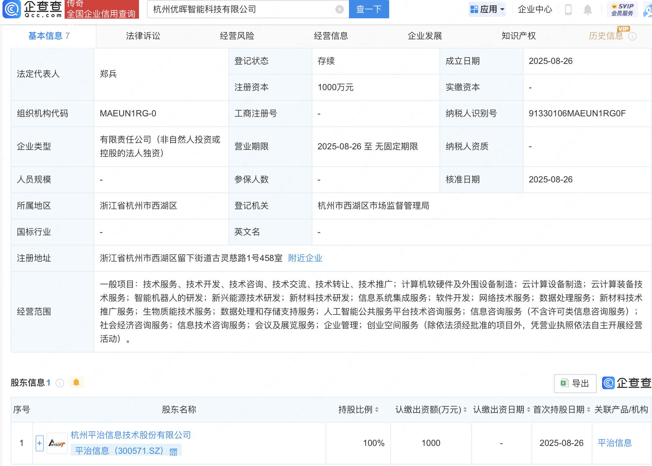Toggle shareholder monitoring bell icon

pyautogui.click(x=76, y=383)
